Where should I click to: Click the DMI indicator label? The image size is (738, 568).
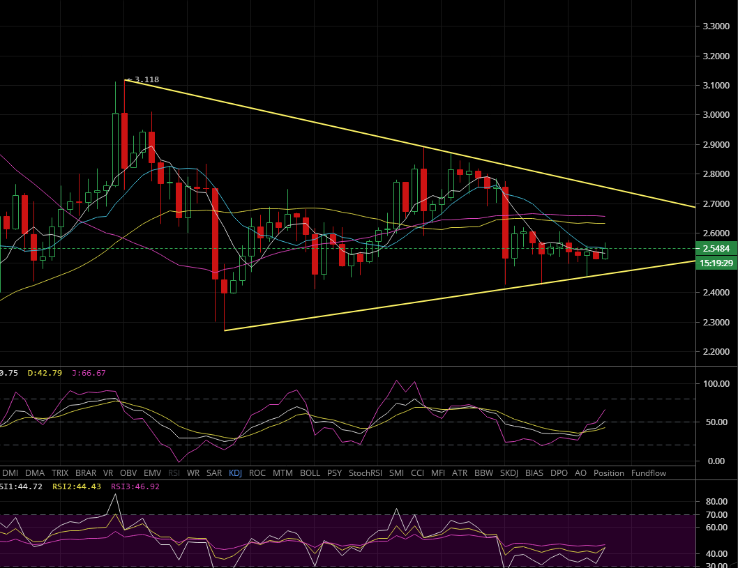(10, 473)
